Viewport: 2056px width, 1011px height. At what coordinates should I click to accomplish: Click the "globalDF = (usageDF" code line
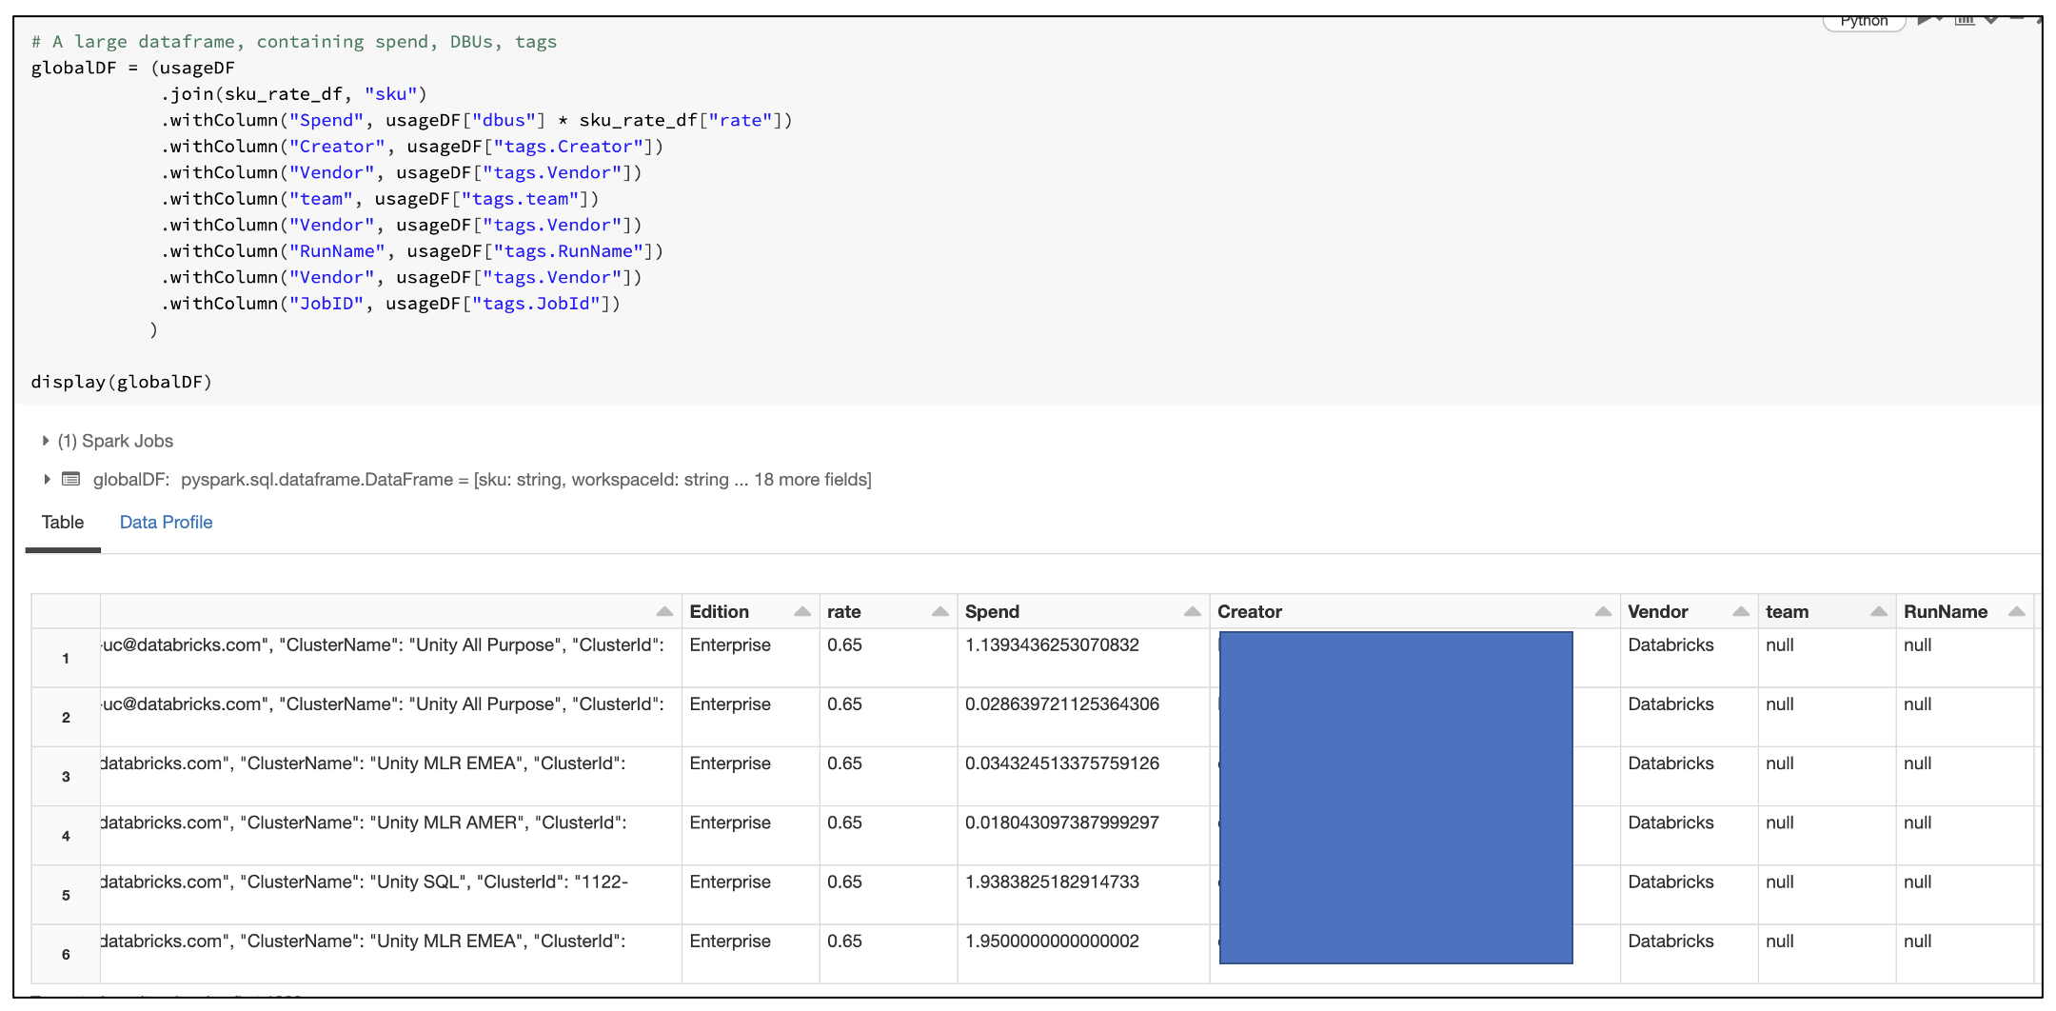tap(133, 68)
